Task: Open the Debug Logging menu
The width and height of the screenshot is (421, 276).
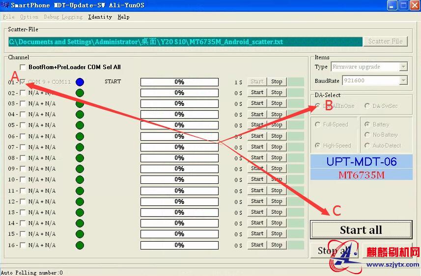Action: (63, 17)
